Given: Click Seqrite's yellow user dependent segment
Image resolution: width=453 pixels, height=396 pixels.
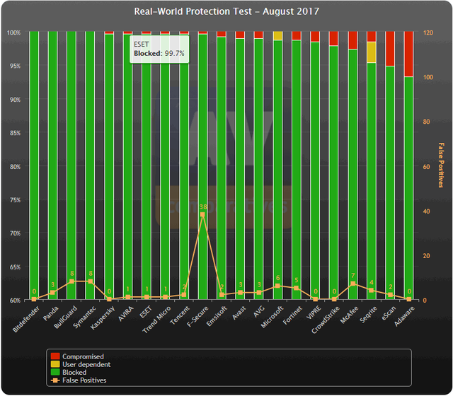Looking at the screenshot, I should pyautogui.click(x=372, y=52).
